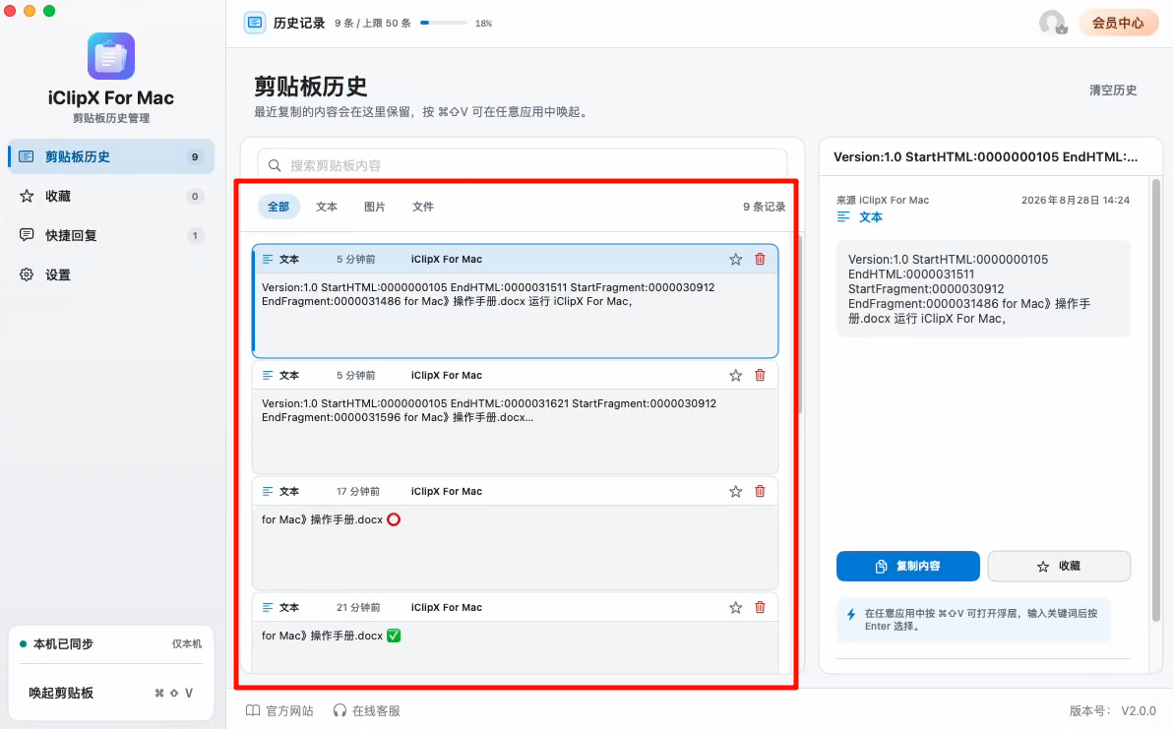The width and height of the screenshot is (1173, 729).
Task: Click the 在线客服 headset icon
Action: 340,710
